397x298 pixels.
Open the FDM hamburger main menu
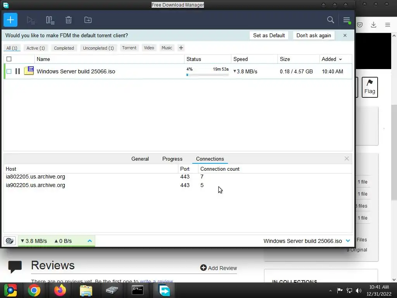[347, 20]
